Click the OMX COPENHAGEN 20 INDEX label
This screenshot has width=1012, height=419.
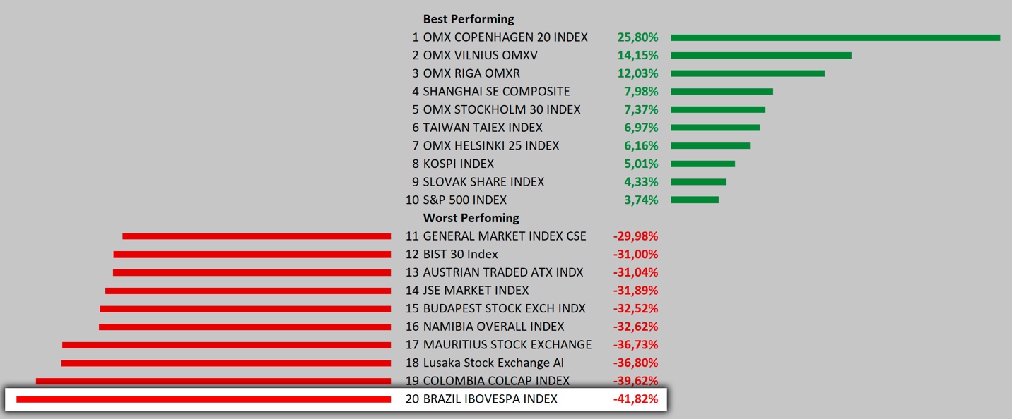point(505,37)
